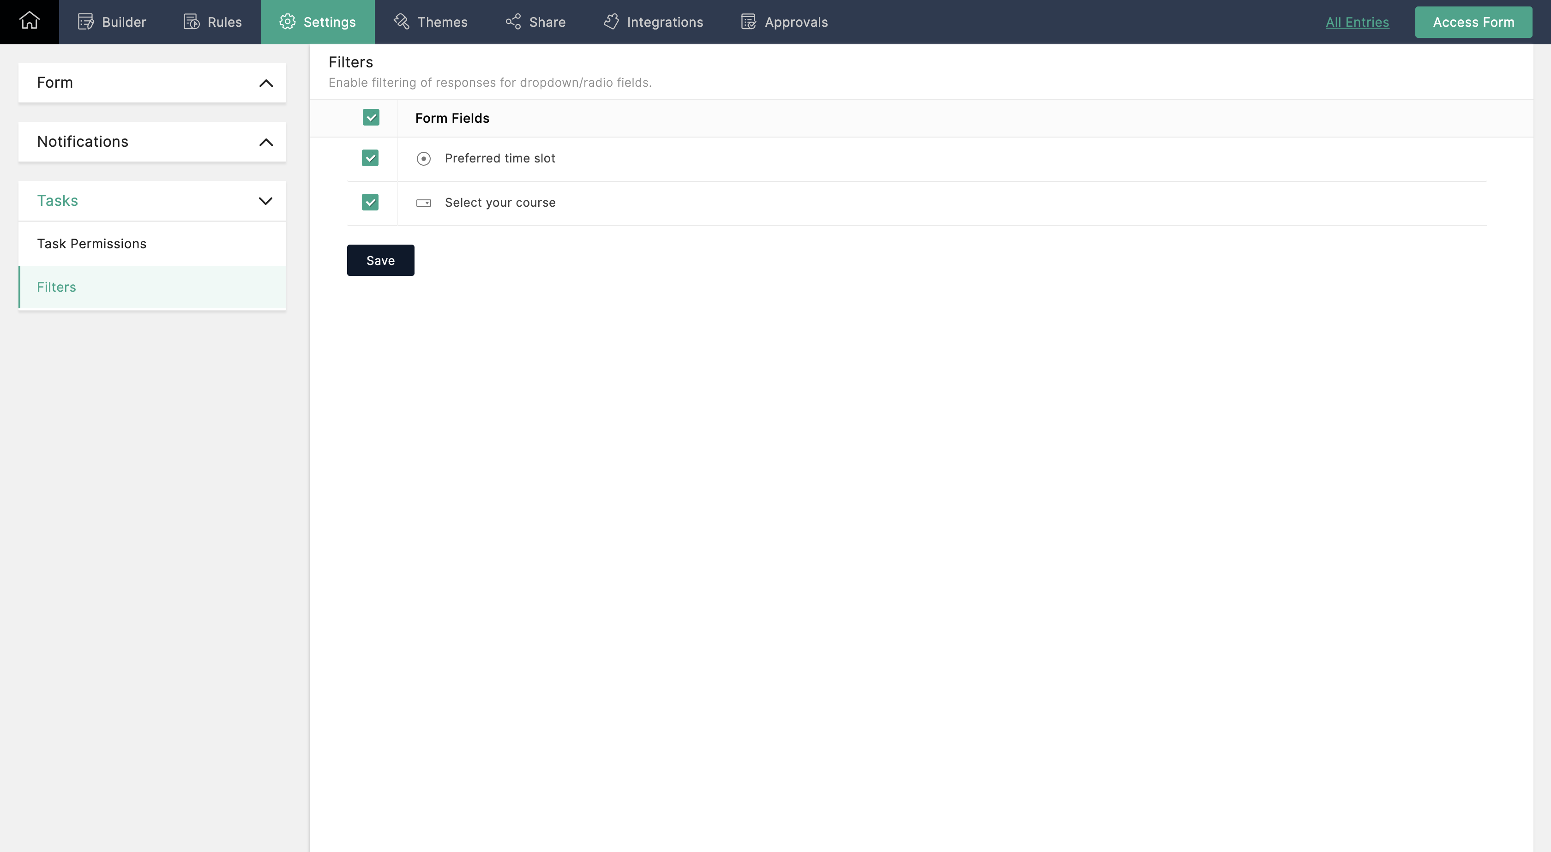Expand the Notifications section chevron
This screenshot has width=1551, height=852.
(265, 142)
